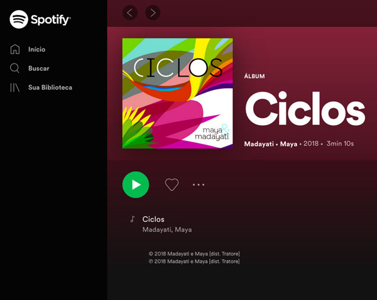
Task: Go forward with the right arrow button
Action: [x=153, y=13]
